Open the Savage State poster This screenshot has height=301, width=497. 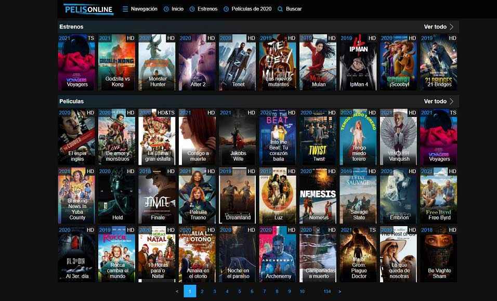359,195
